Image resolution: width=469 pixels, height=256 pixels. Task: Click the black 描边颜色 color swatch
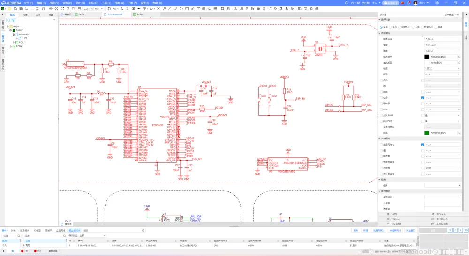427,57
